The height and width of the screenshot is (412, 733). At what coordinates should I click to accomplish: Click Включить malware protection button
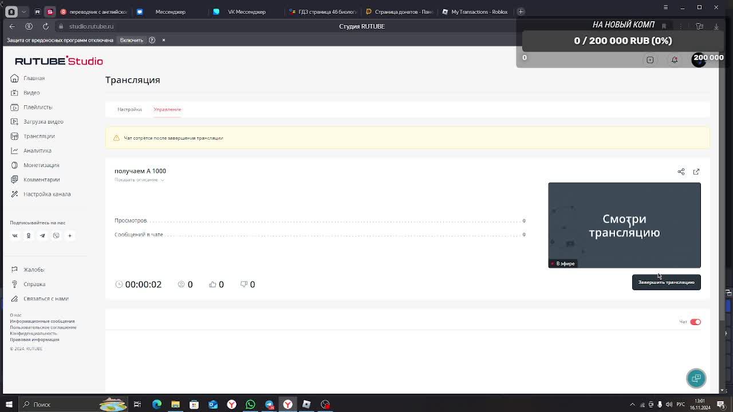(132, 40)
